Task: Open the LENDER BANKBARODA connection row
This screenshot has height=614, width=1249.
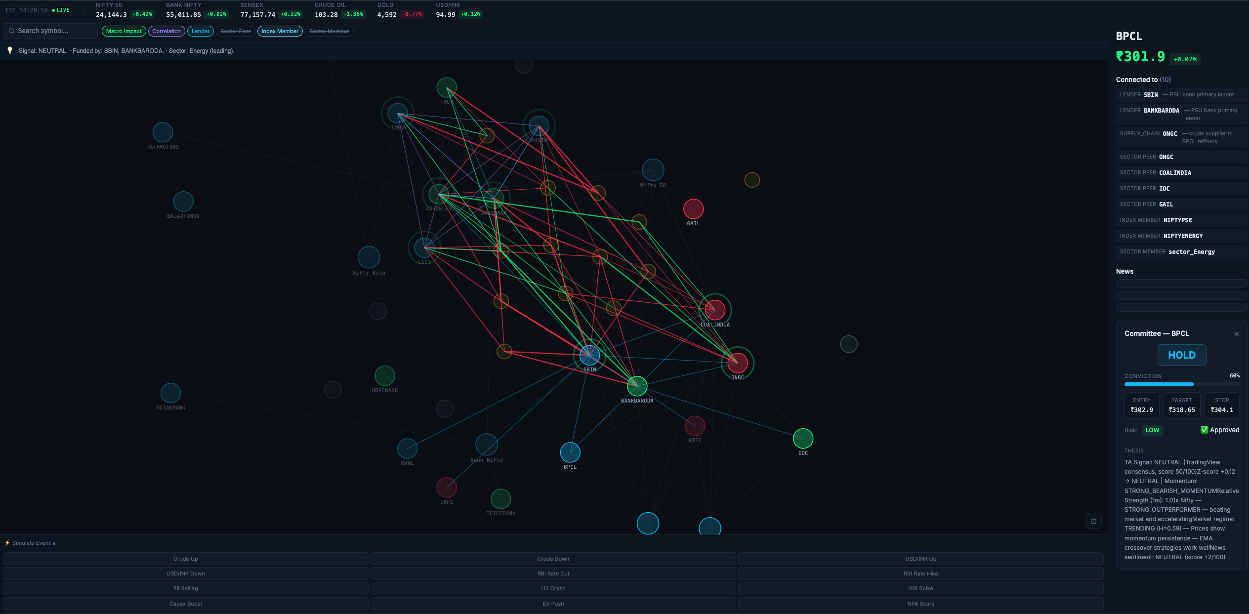Action: coord(1181,114)
